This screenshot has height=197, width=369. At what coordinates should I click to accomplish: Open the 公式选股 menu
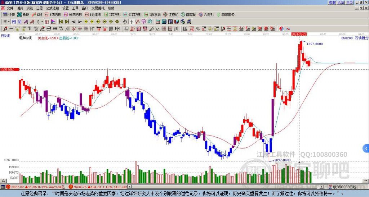(x=52, y=8)
